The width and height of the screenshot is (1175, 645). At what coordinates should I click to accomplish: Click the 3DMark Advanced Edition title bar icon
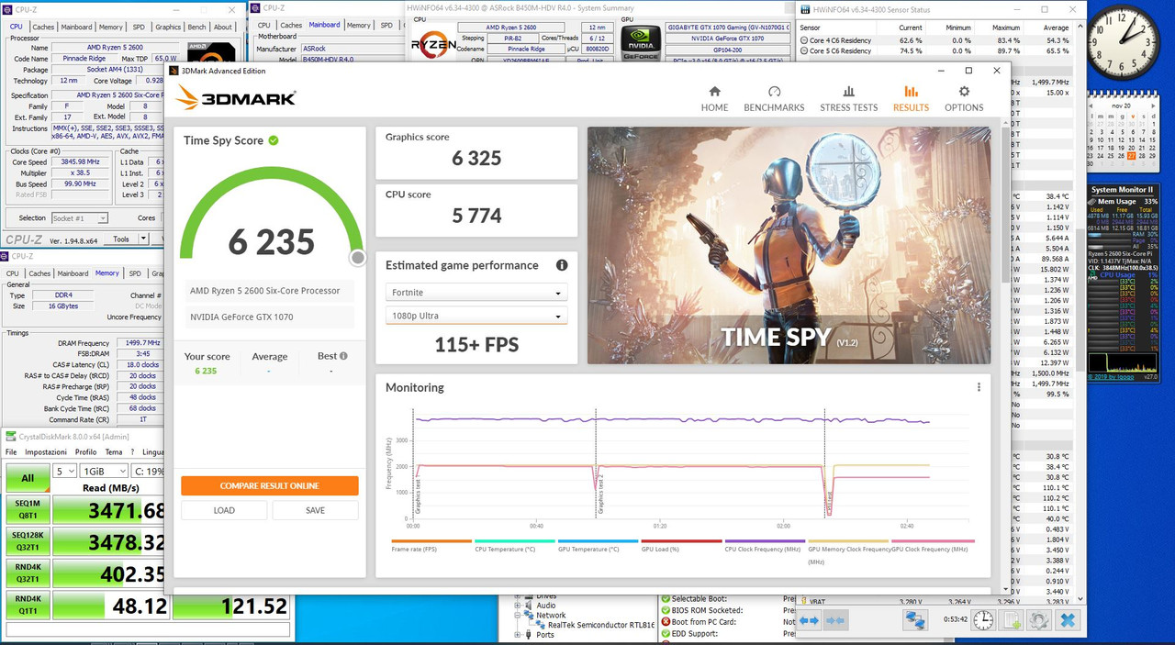pyautogui.click(x=173, y=71)
